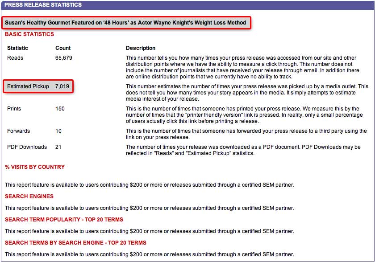Click SEARCH TERM POPULARITY - TOP 20 TERMS heading
Screen dimensions: 375x262
tap(64, 219)
